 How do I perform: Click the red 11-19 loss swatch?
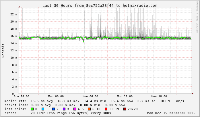pos(106,109)
